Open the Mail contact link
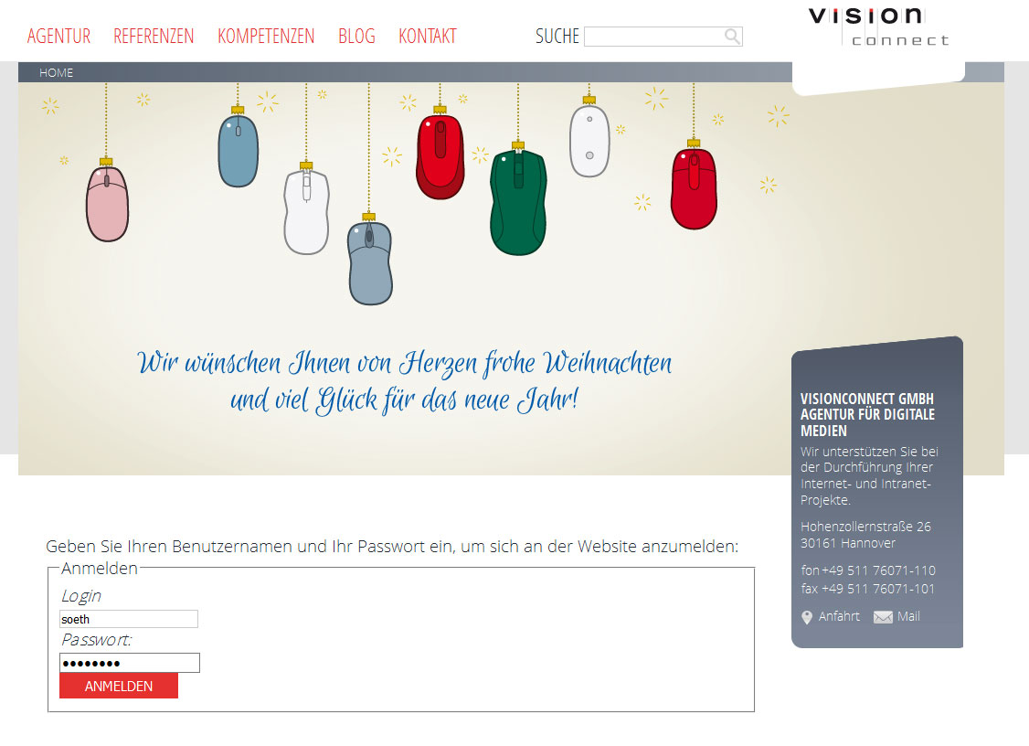The width and height of the screenshot is (1029, 746). tap(908, 616)
